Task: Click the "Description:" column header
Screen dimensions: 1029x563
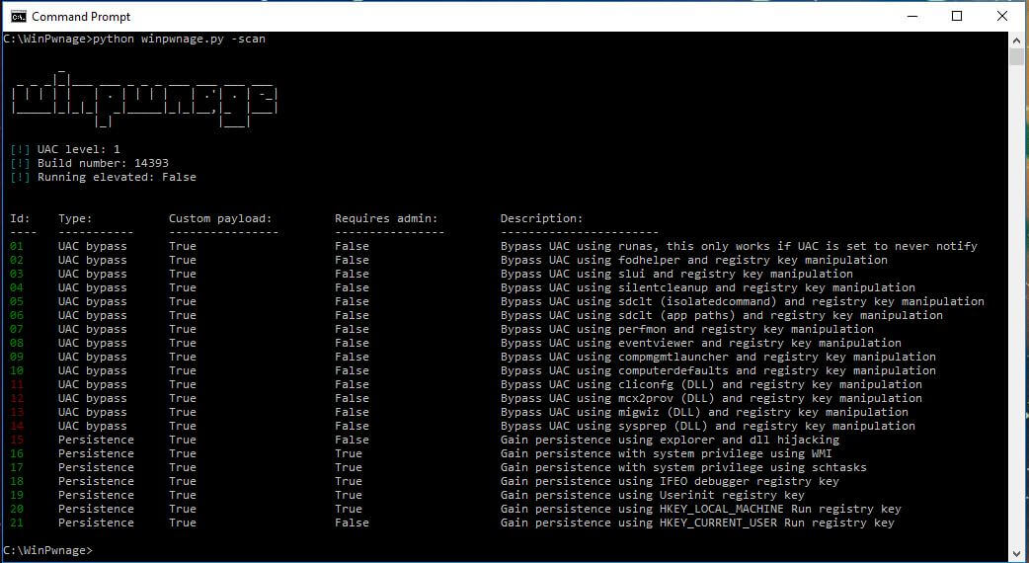Action: [541, 218]
